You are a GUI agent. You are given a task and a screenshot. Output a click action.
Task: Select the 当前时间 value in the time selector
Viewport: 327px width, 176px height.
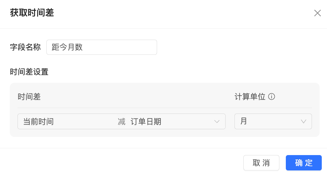(x=39, y=122)
